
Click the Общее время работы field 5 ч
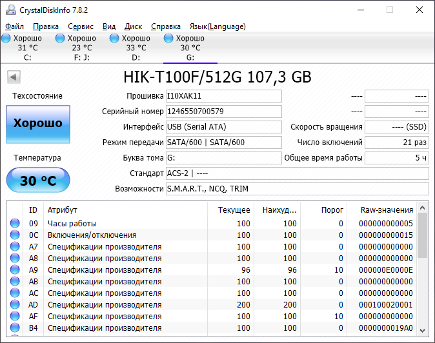click(x=397, y=158)
